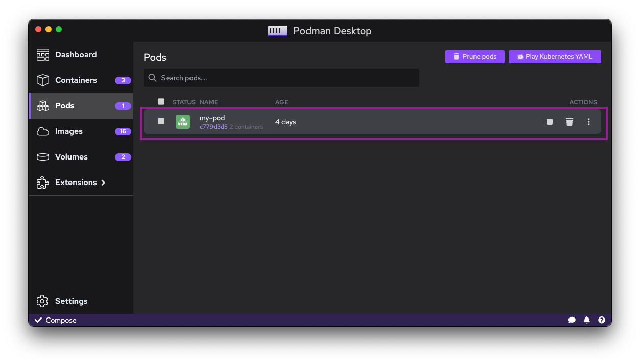Open the Settings gear menu
The image size is (640, 364).
(x=42, y=301)
